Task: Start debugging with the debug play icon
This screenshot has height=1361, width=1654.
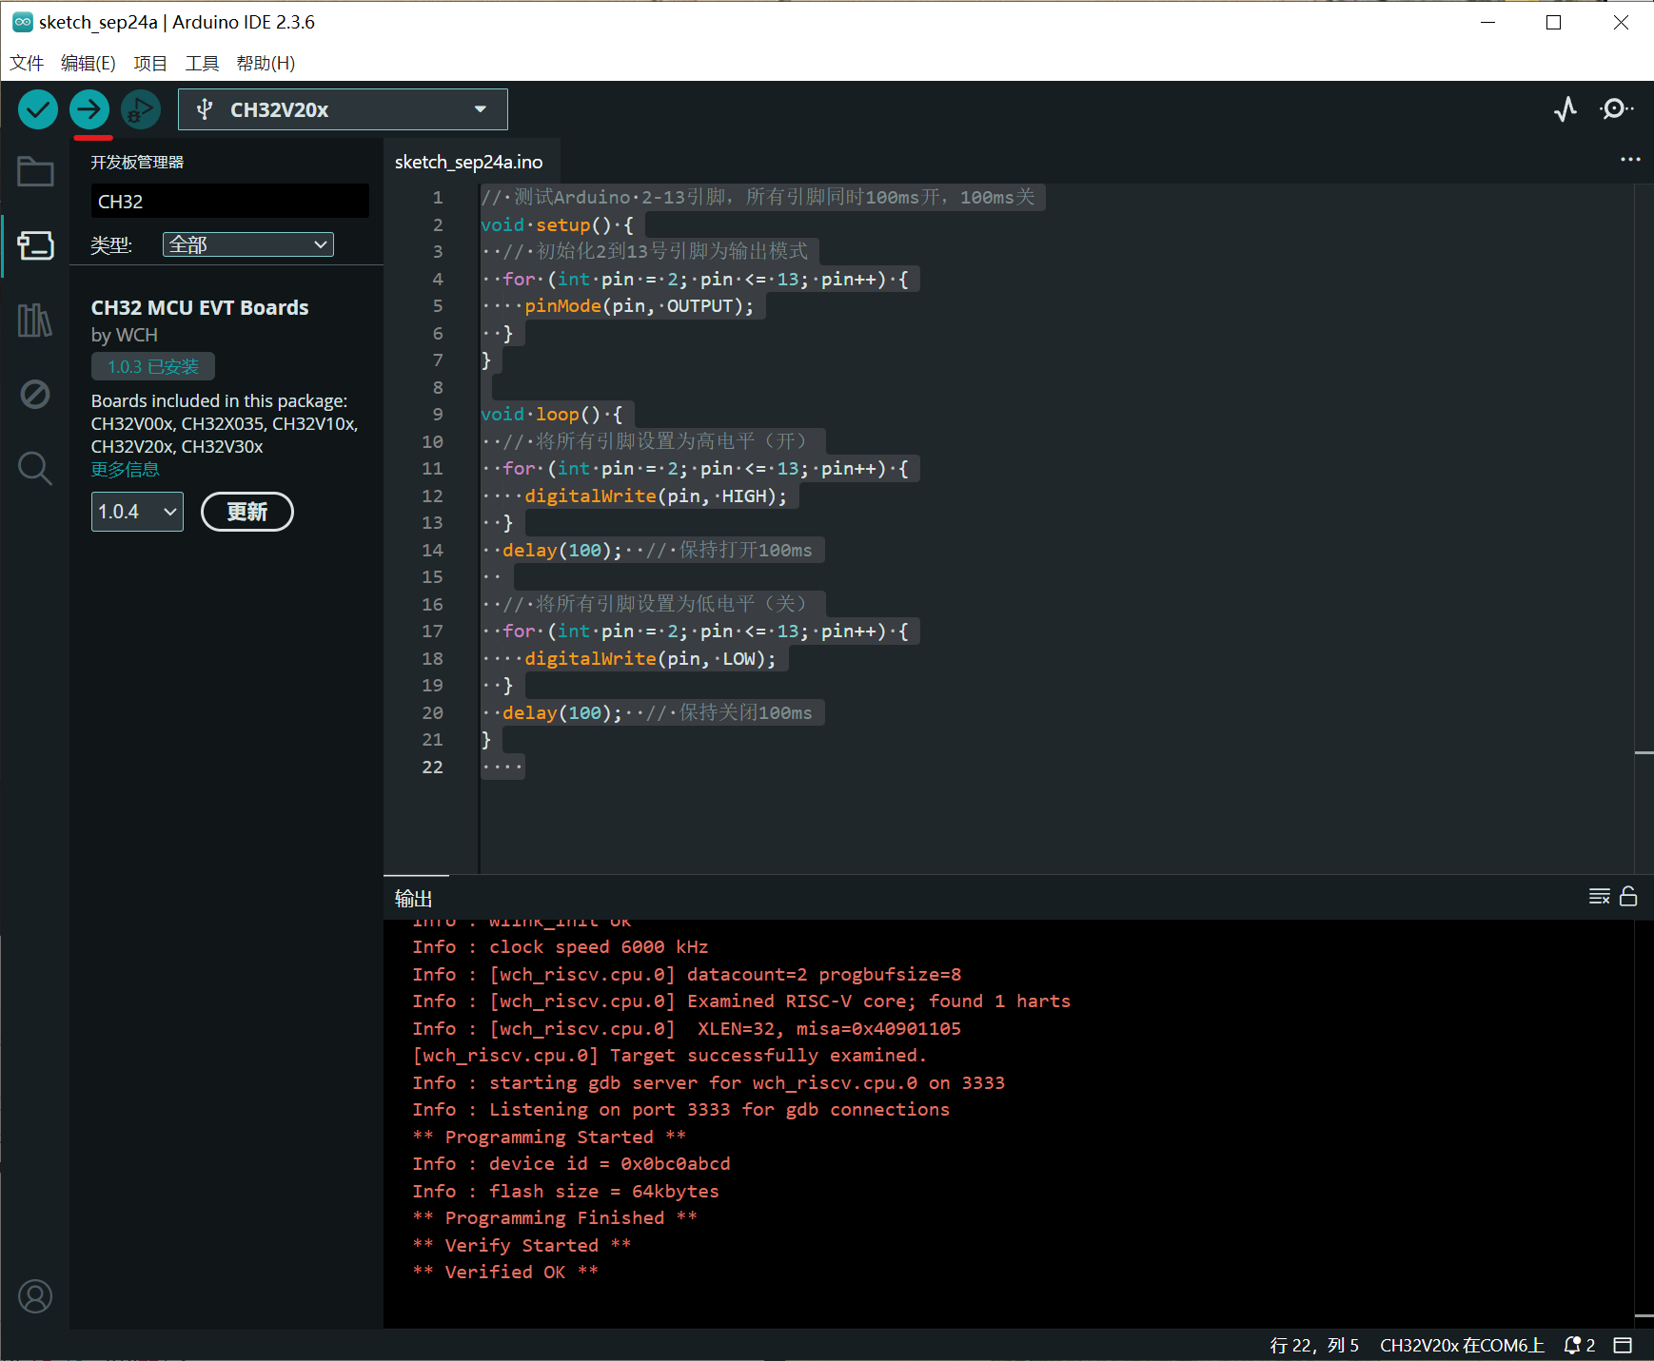Action: click(x=140, y=109)
